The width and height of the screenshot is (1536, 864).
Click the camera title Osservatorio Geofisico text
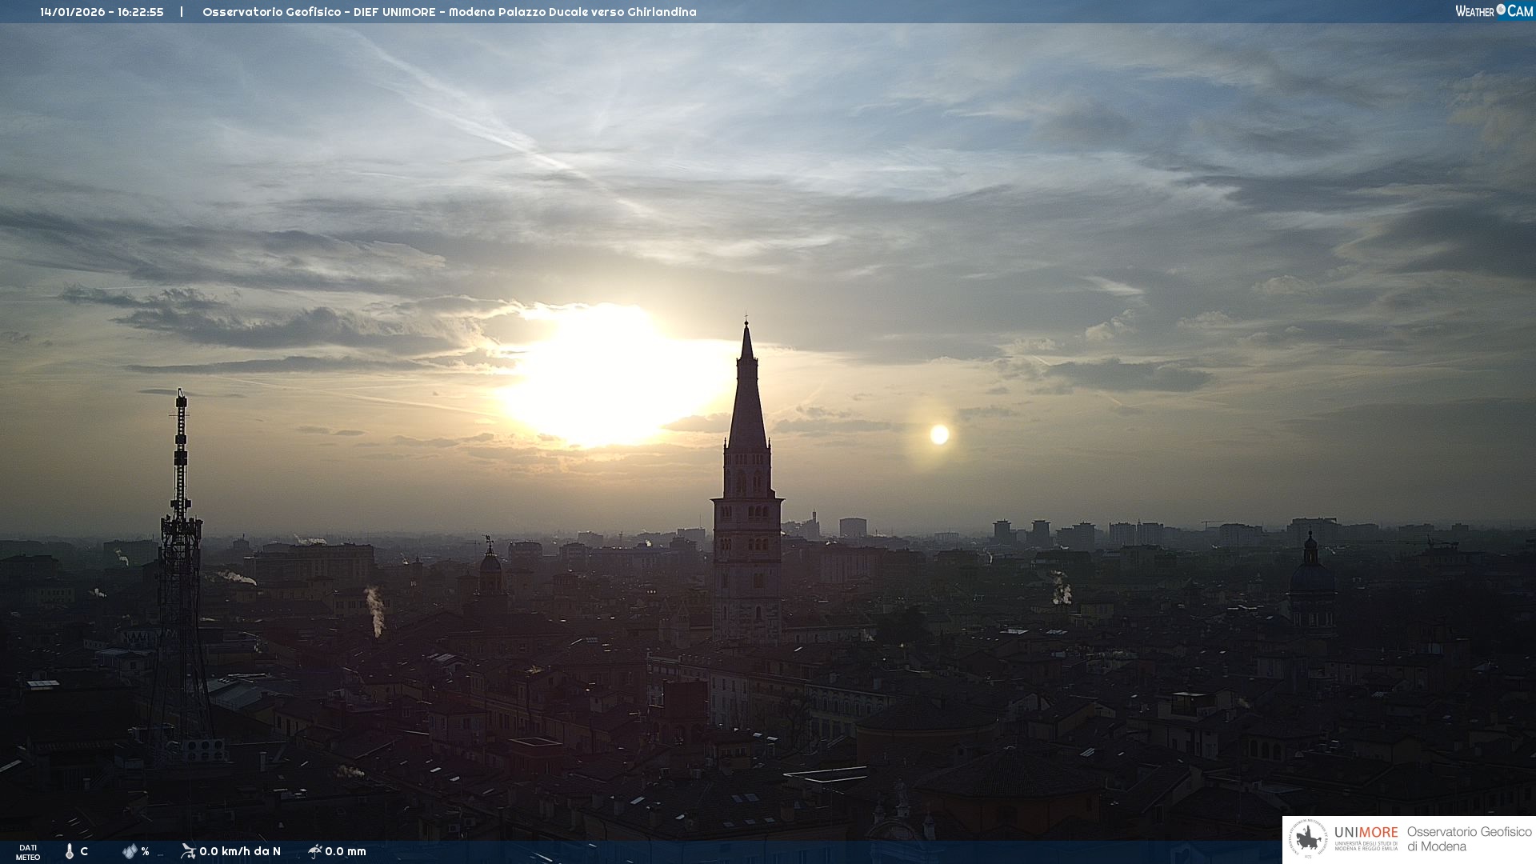[x=449, y=12]
